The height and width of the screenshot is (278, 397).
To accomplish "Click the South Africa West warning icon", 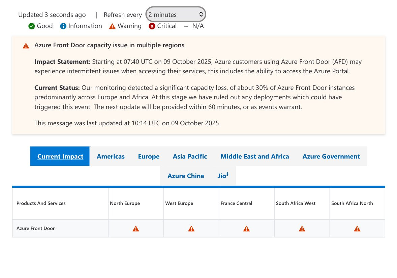I will click(x=302, y=228).
